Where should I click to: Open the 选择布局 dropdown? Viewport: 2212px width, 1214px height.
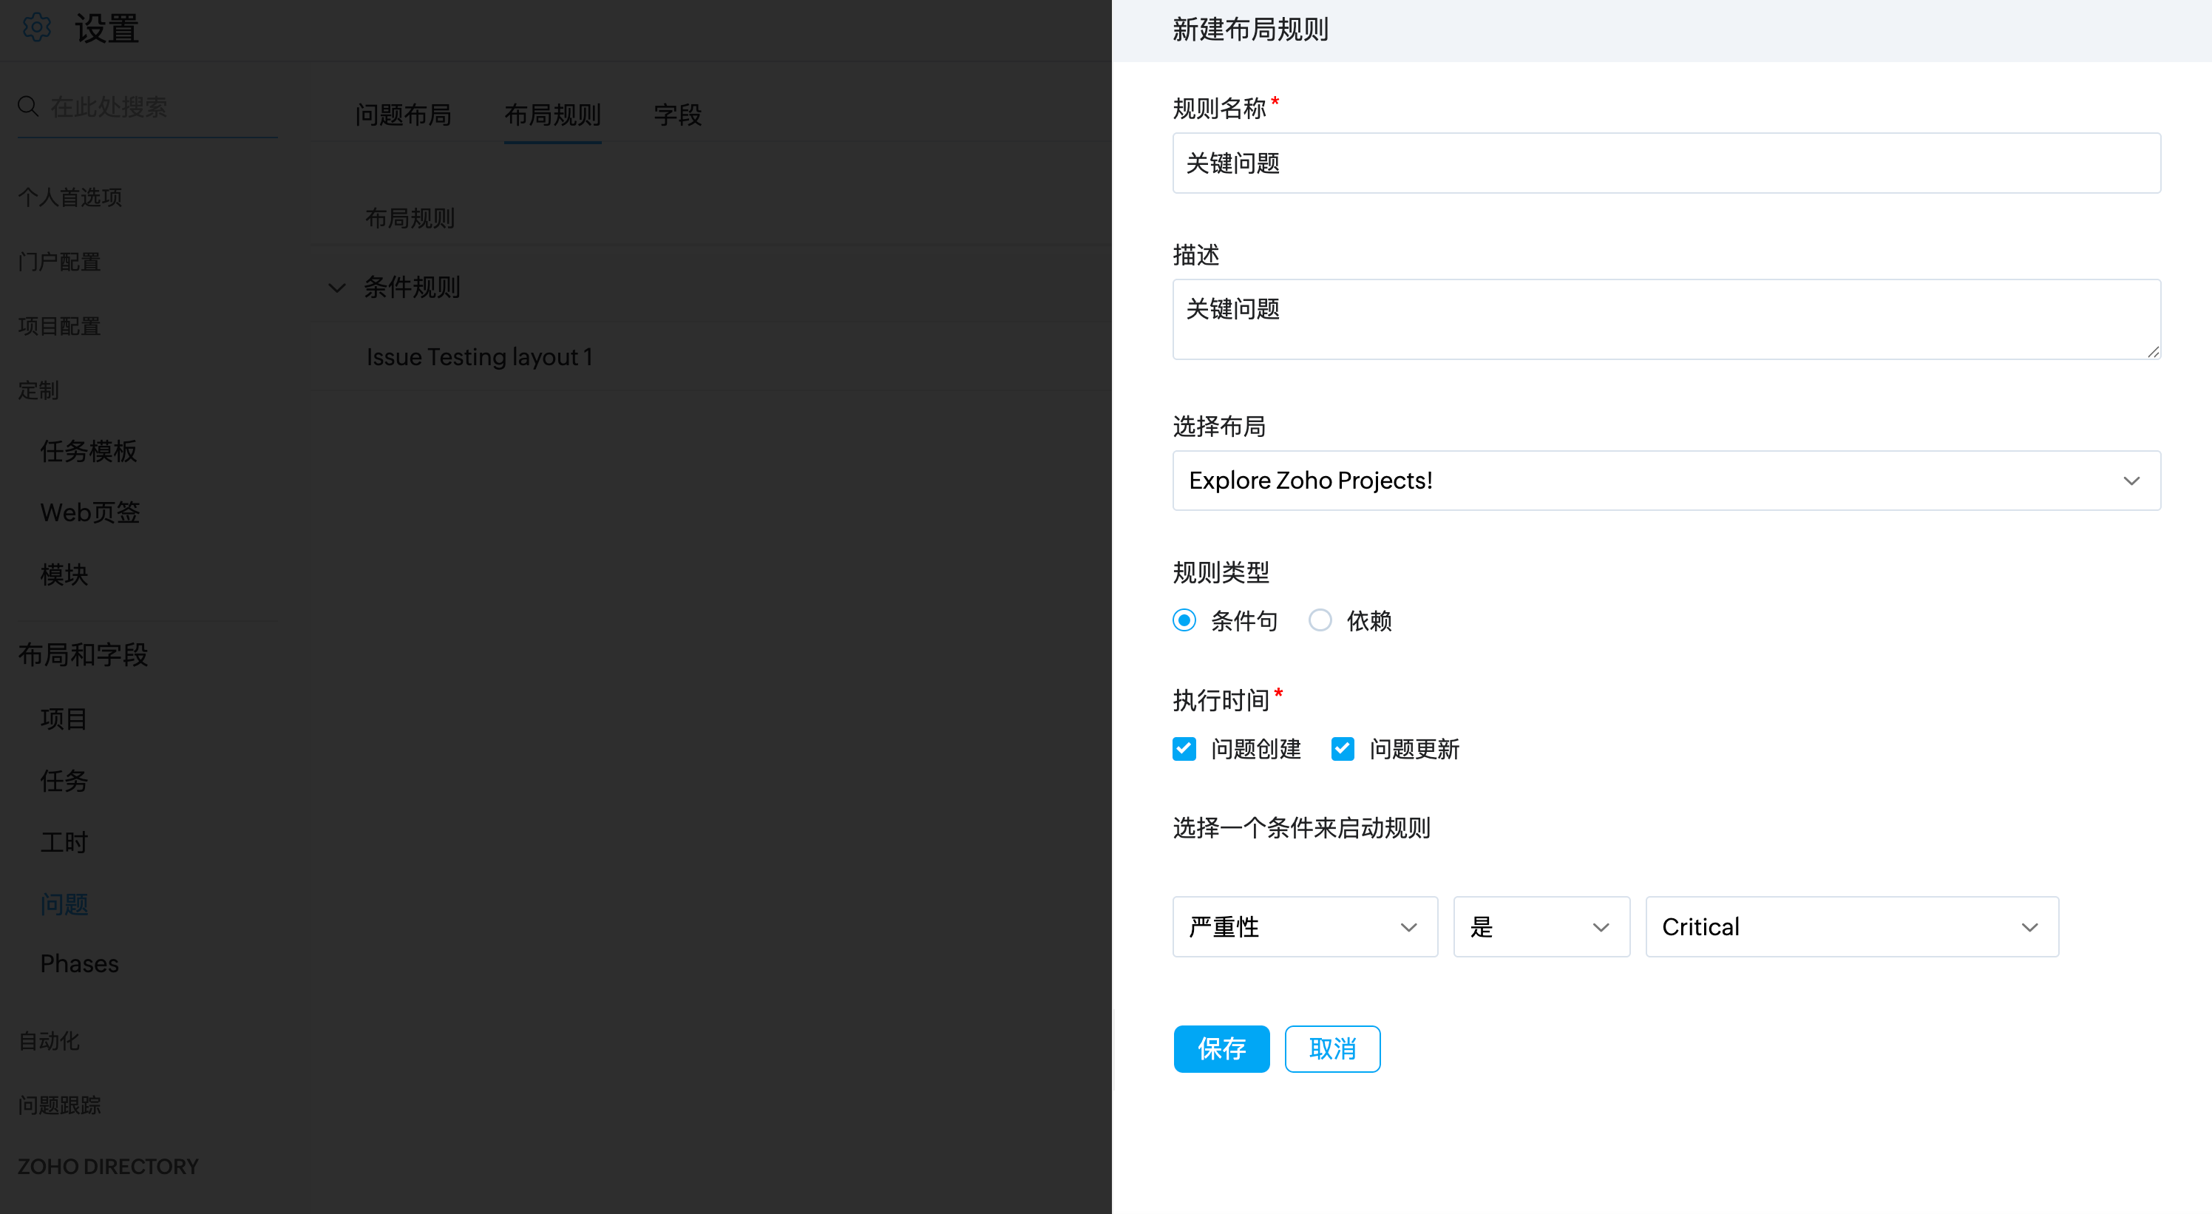(x=1666, y=481)
